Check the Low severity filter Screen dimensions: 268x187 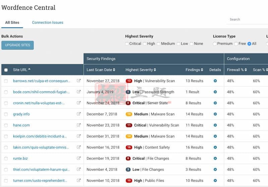(x=179, y=44)
